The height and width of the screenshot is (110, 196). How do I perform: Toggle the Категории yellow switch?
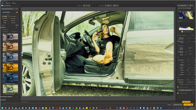[17, 12]
